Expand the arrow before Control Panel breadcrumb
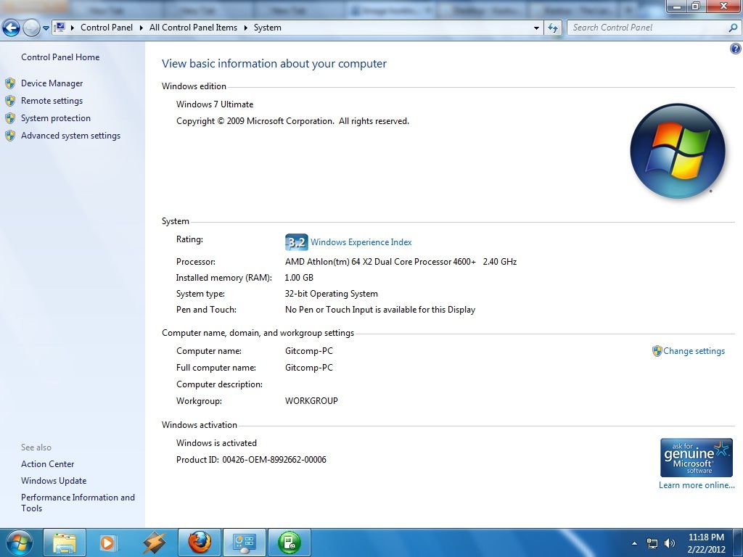743x557 pixels. [x=73, y=28]
